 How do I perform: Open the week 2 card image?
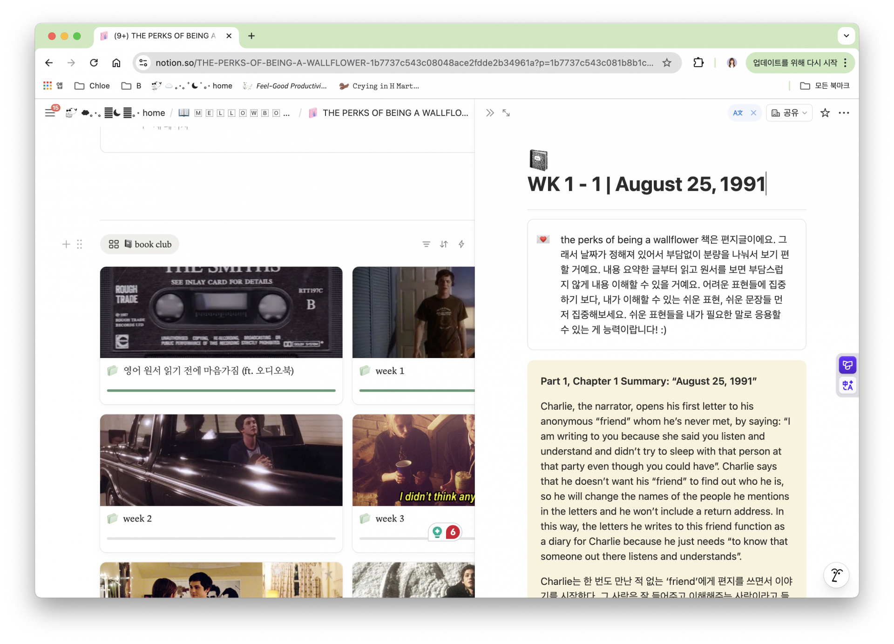point(221,460)
